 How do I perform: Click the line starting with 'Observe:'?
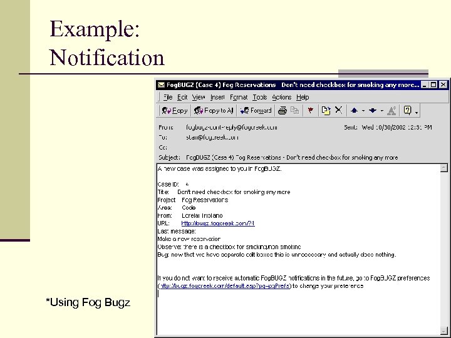[x=229, y=247]
